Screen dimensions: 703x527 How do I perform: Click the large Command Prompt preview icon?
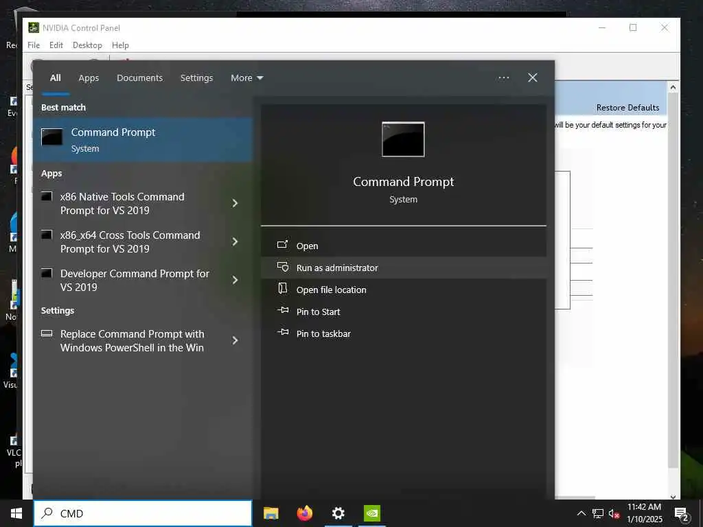pos(403,139)
